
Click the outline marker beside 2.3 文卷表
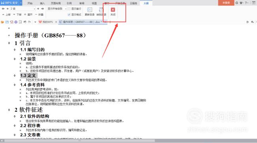tap(15, 135)
